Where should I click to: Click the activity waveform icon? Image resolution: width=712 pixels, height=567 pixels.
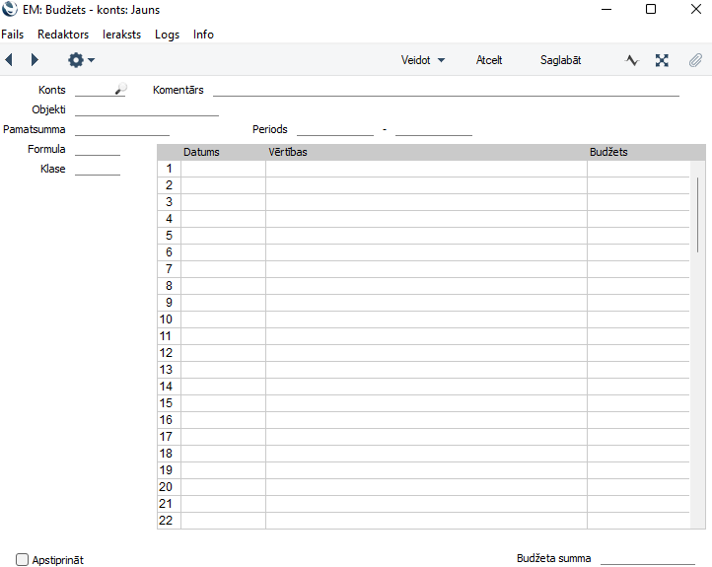coord(632,60)
